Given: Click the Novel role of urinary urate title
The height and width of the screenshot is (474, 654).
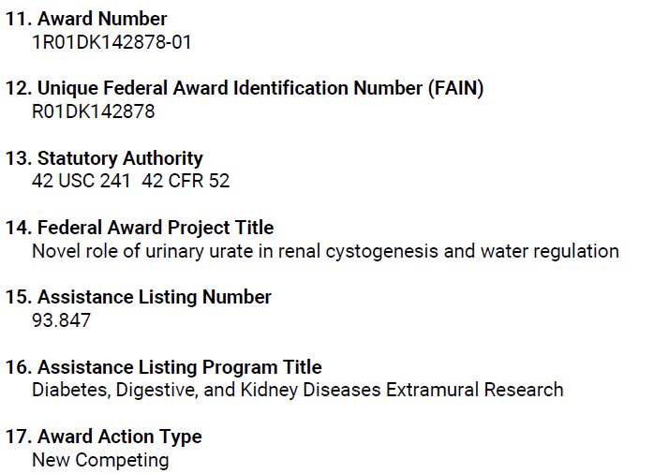Looking at the screenshot, I should tap(325, 251).
